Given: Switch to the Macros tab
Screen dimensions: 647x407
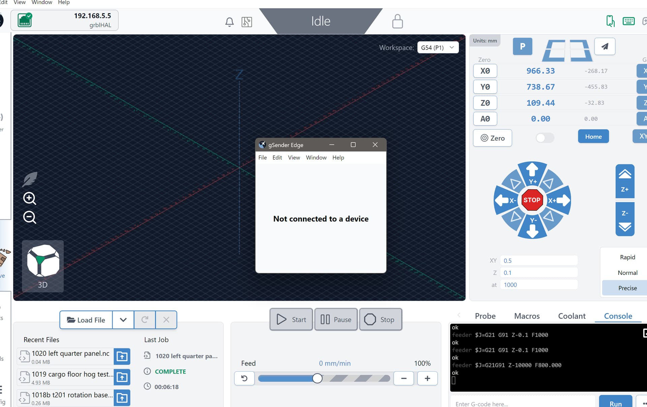Looking at the screenshot, I should pos(527,316).
